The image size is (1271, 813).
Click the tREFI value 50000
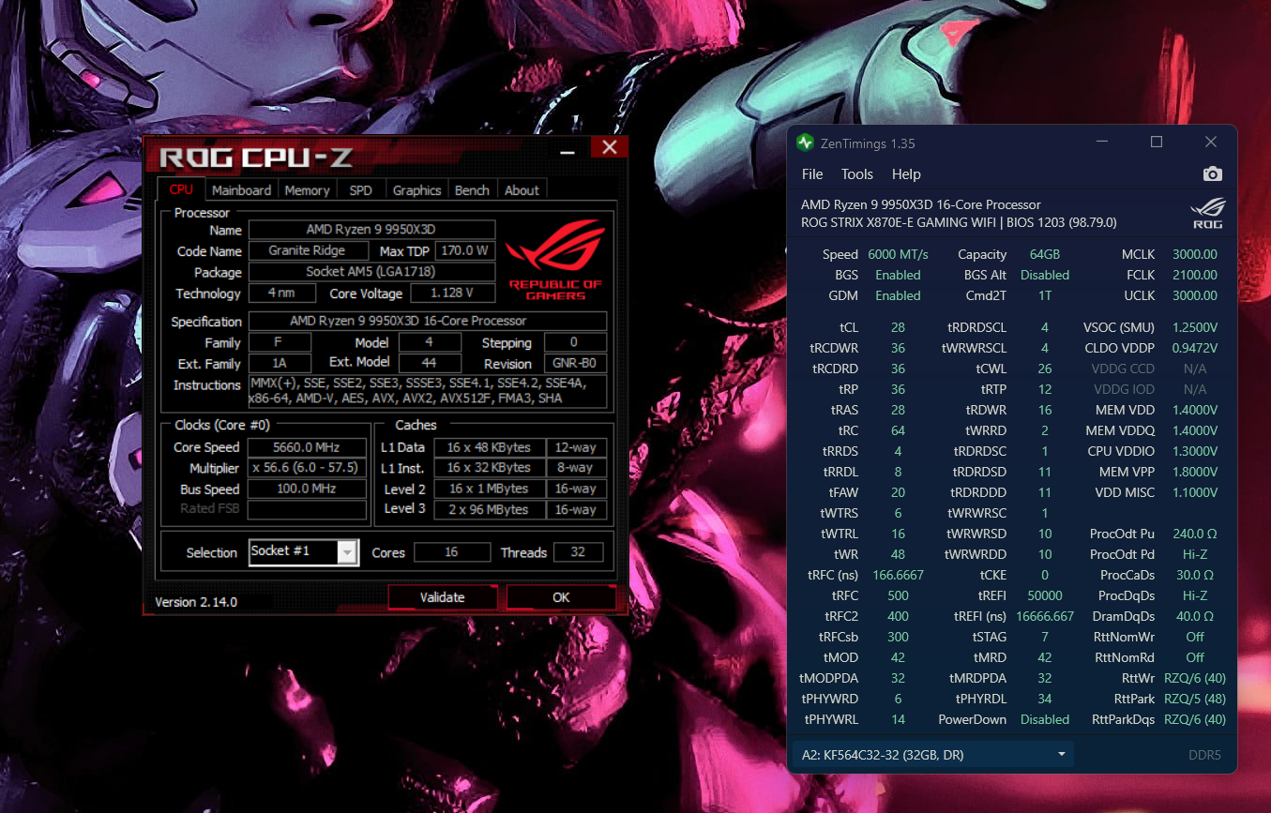1044,595
